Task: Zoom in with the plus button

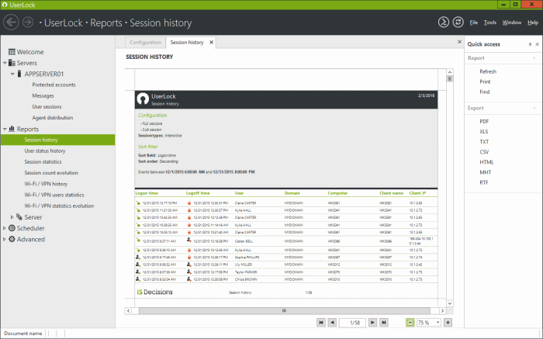Action: pos(448,323)
